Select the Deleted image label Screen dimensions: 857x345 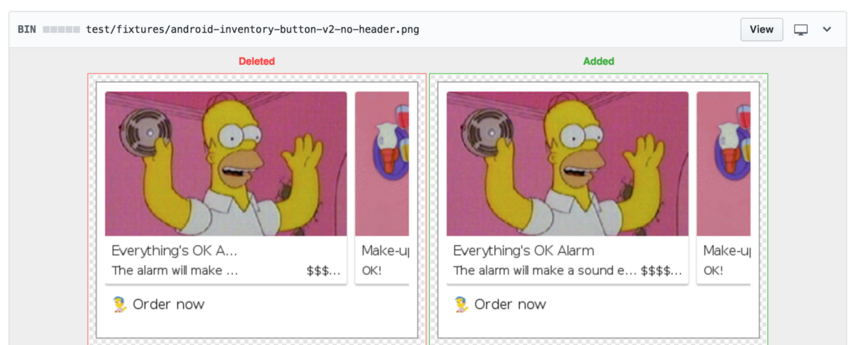click(256, 61)
